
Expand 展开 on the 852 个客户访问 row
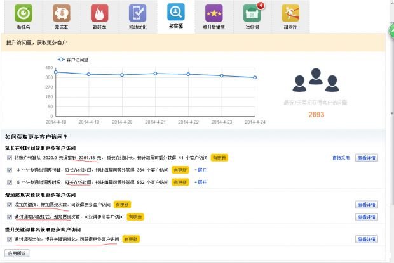point(201,182)
